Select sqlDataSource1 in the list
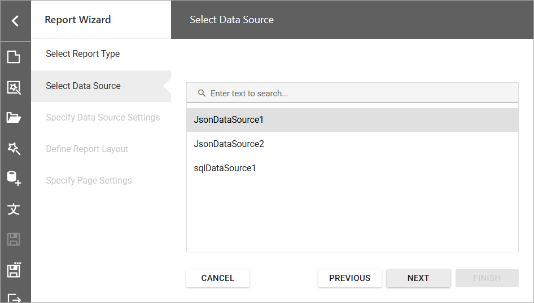 352,168
